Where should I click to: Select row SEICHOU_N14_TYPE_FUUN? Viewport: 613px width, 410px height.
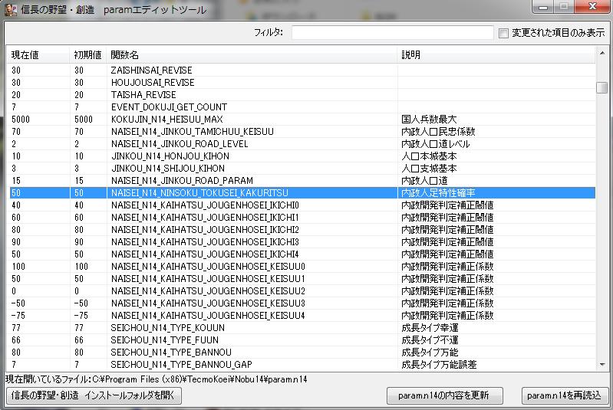(x=302, y=340)
